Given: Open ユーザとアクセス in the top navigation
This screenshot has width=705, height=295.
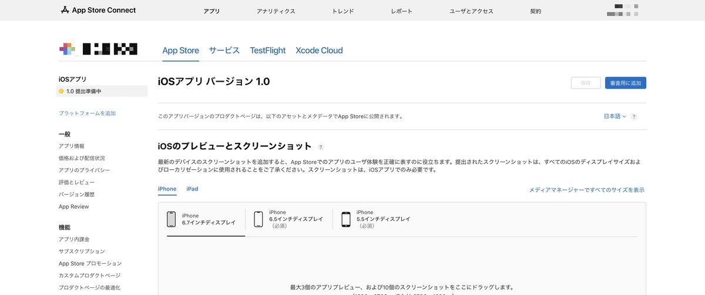Looking at the screenshot, I should [x=471, y=11].
